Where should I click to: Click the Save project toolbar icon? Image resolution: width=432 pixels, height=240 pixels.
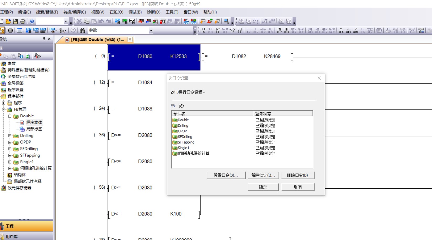pos(15,21)
